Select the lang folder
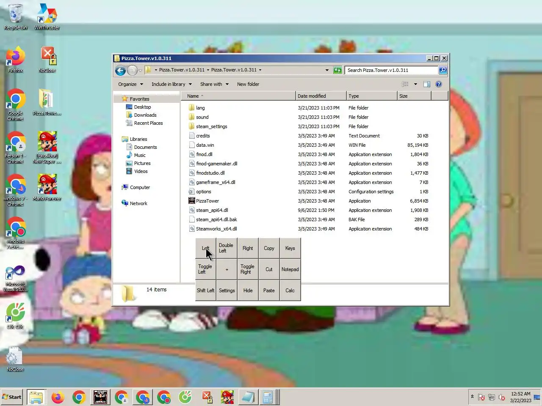The width and height of the screenshot is (542, 406). [x=200, y=108]
